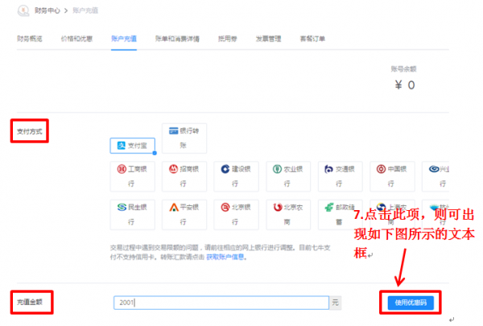Screen dimensions: 483x326
Task: Switch to 发票管理 tab
Action: 269,39
